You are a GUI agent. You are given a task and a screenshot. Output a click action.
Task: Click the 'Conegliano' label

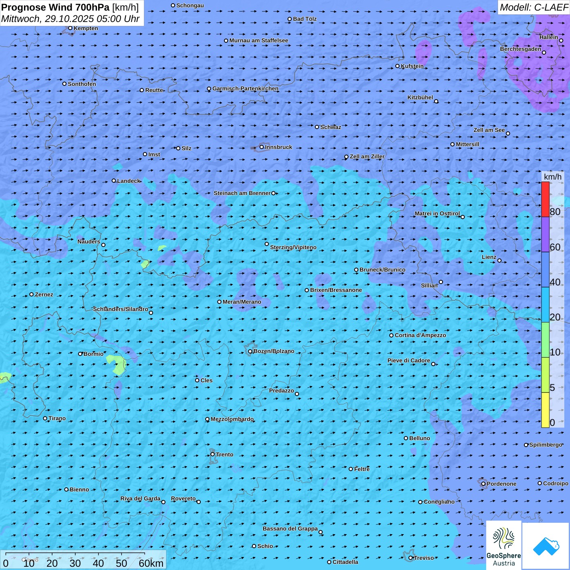click(x=439, y=502)
